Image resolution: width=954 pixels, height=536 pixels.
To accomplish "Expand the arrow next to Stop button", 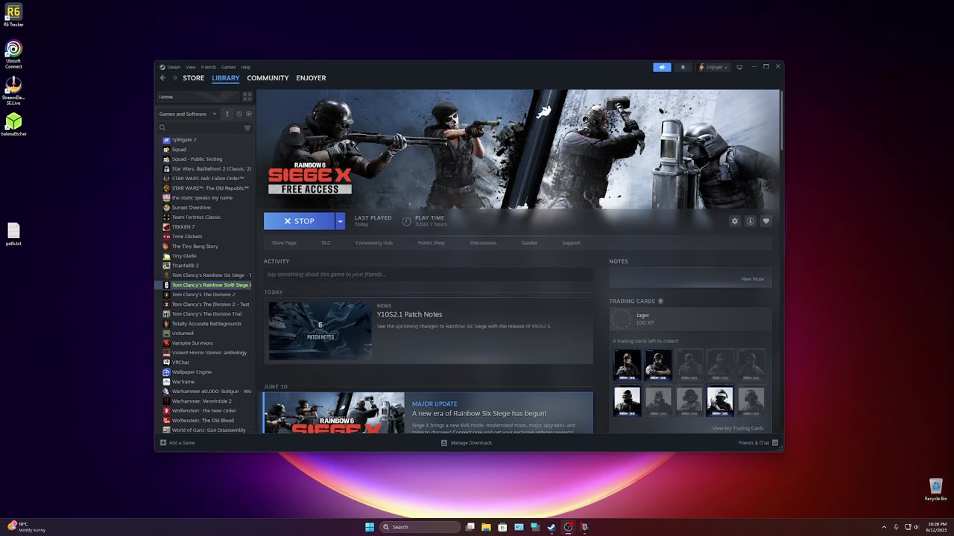I will (340, 221).
